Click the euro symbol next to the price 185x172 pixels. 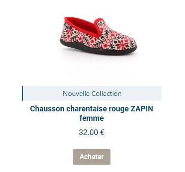pos(102,132)
